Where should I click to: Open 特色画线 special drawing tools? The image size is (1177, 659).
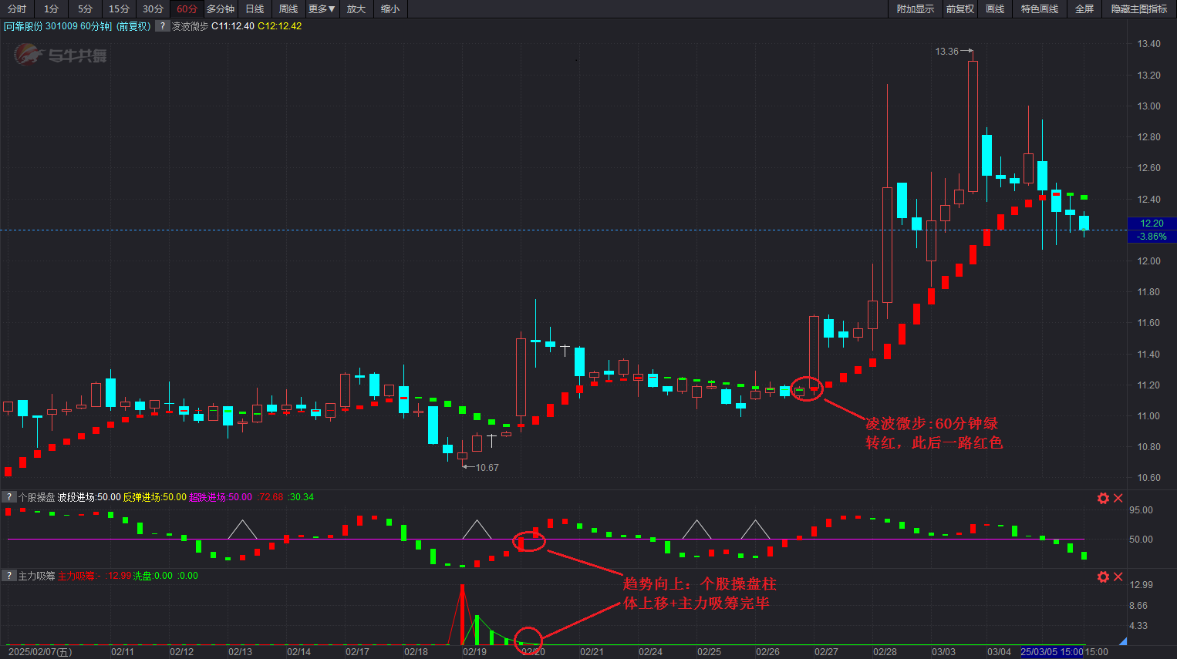(x=1040, y=9)
